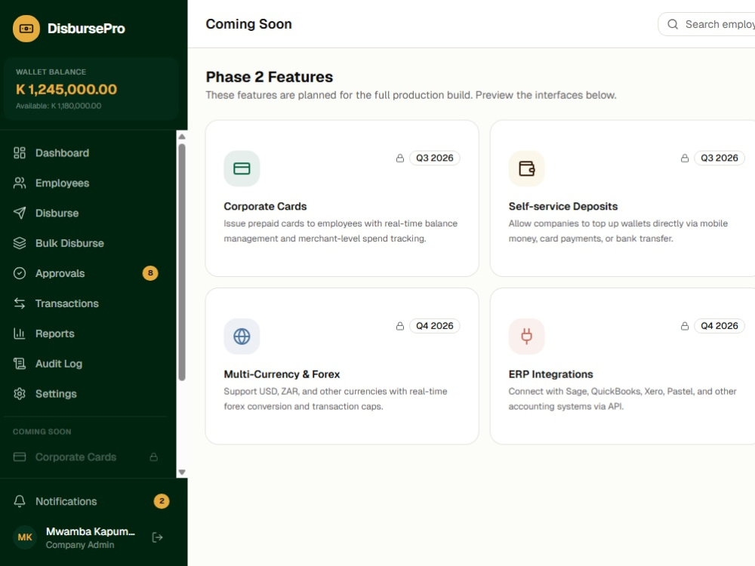The image size is (755, 566).
Task: Click the Phase 2 Features heading
Action: (x=270, y=77)
